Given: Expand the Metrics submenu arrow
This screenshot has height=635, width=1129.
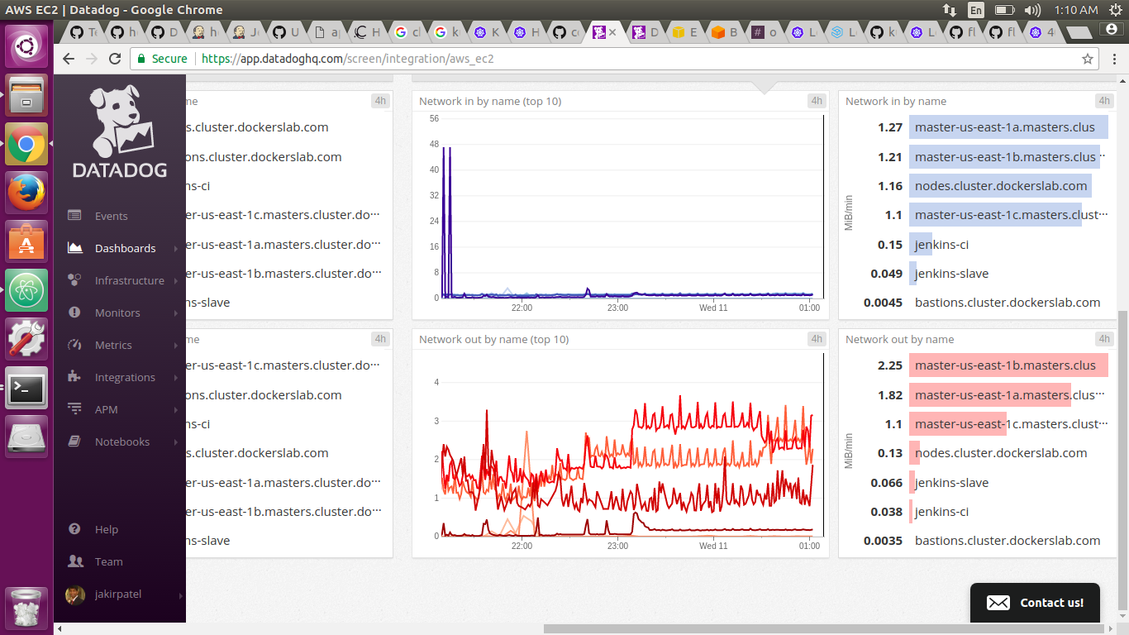Looking at the screenshot, I should pyautogui.click(x=177, y=345).
